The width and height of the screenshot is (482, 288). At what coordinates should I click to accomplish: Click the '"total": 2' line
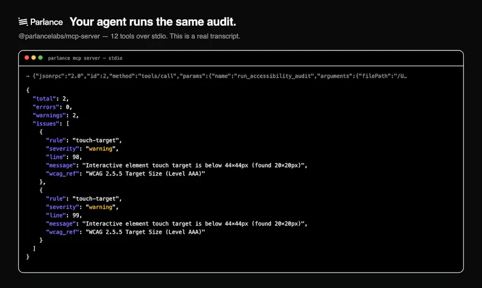pyautogui.click(x=51, y=99)
